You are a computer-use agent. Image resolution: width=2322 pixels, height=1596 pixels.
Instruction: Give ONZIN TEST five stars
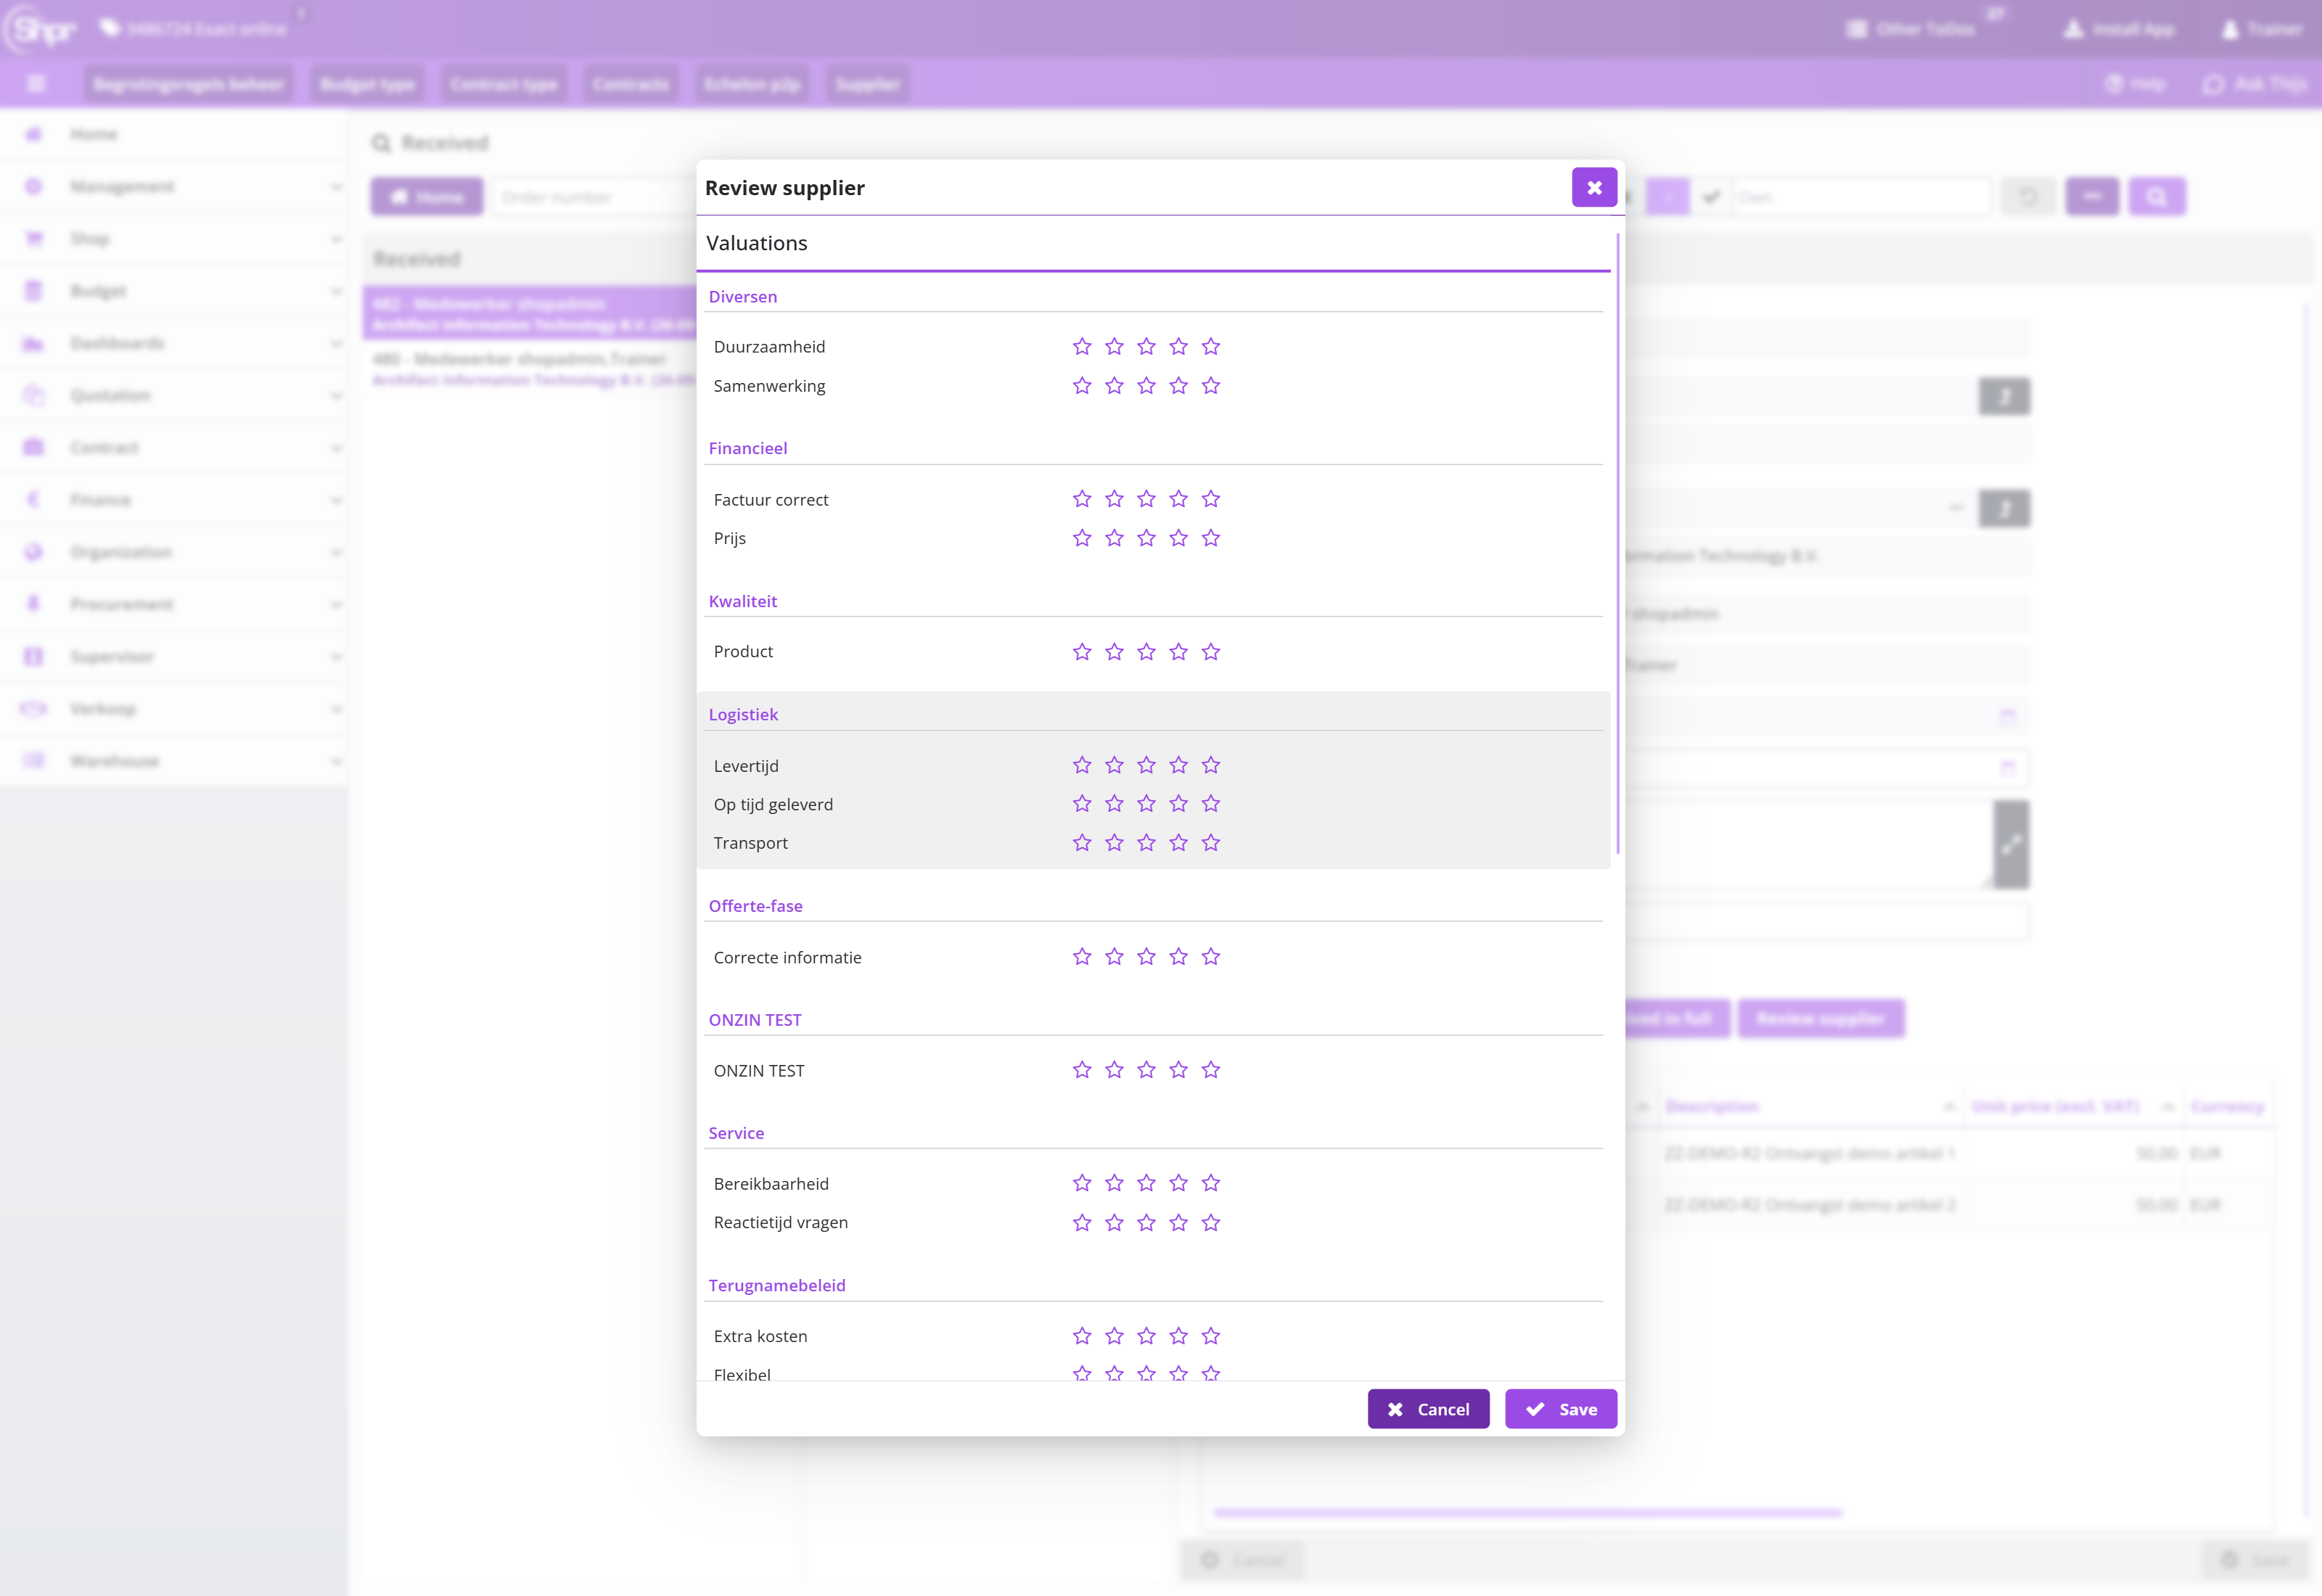(x=1211, y=1069)
